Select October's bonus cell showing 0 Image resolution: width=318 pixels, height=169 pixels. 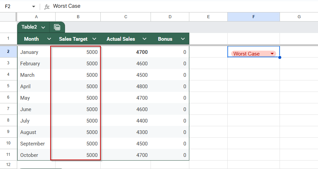[170, 155]
